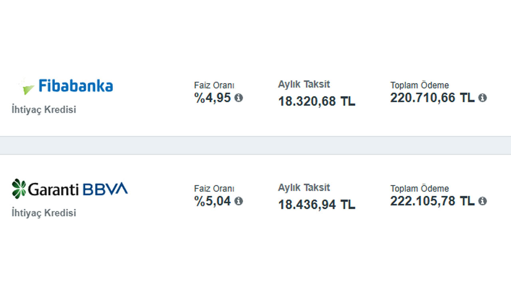Click Aylık Taksit heading in Fibabanka row
Viewport: 511px width, 287px height.
point(304,85)
